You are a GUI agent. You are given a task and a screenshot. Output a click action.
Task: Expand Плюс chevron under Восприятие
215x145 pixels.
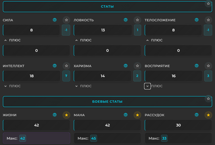(147, 86)
